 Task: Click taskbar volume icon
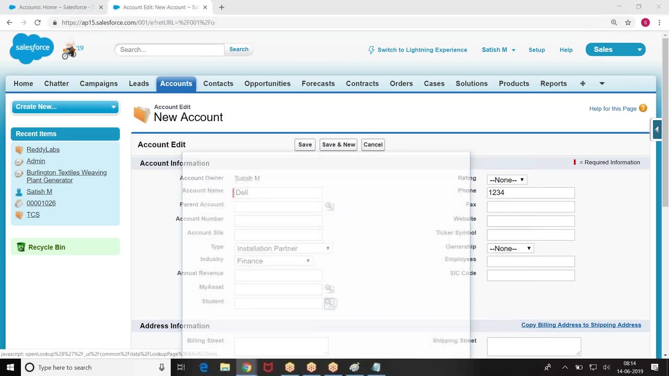tap(606, 367)
